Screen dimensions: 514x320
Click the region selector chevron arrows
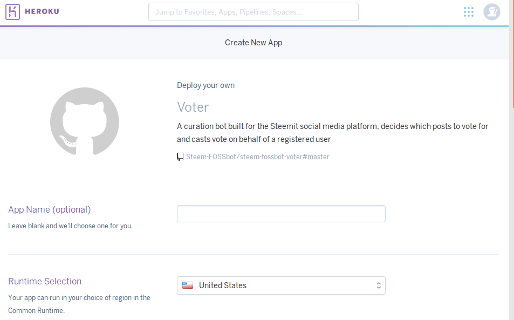click(x=379, y=285)
